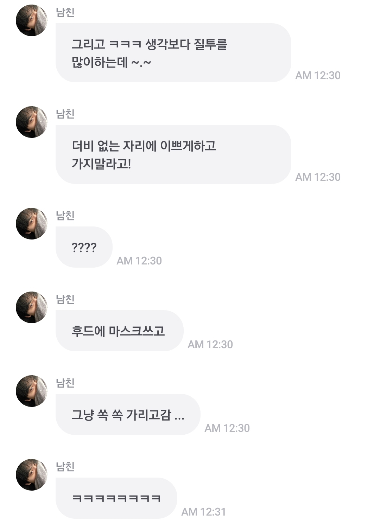The height and width of the screenshot is (524, 380).
Task: Open profile picture next to 후드에 마스크쓰고
Action: [32, 307]
